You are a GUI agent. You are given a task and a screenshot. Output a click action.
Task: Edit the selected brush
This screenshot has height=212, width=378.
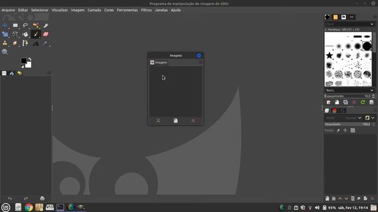point(328,102)
